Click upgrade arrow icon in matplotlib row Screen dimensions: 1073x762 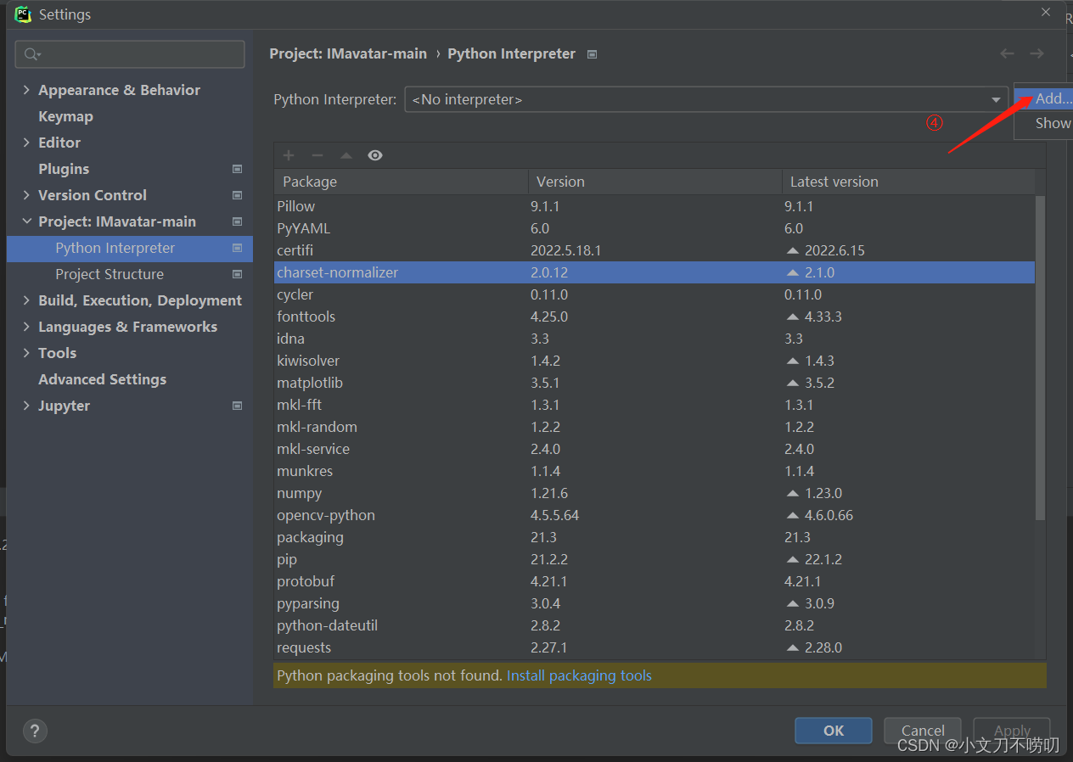pos(793,384)
